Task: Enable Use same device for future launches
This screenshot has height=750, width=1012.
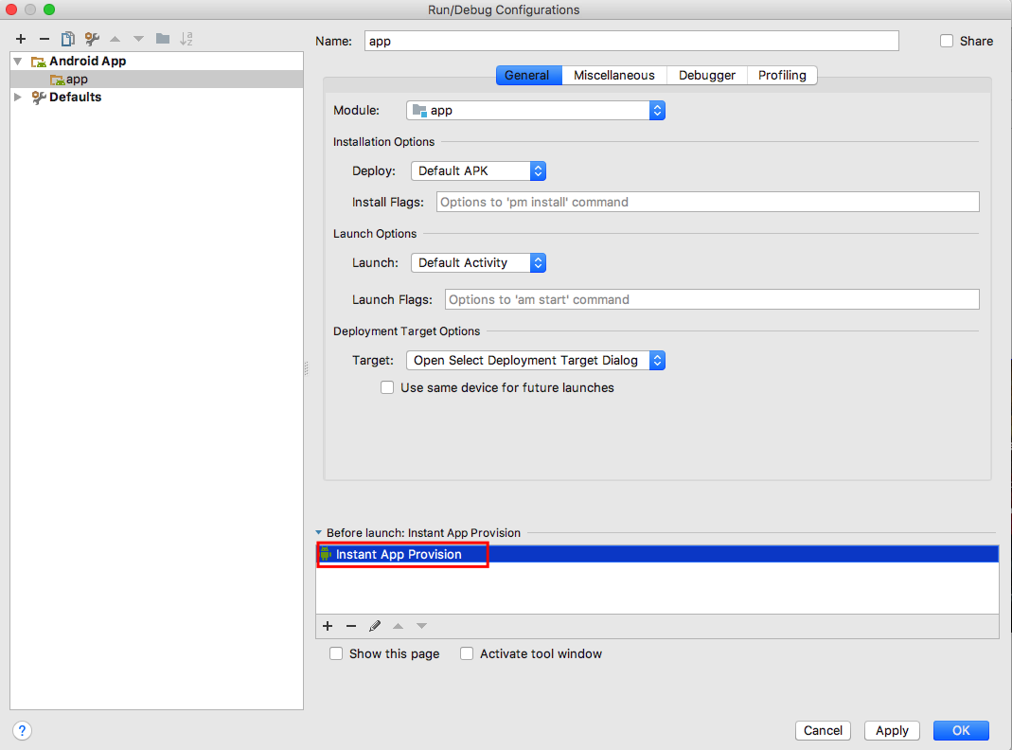Action: point(387,387)
